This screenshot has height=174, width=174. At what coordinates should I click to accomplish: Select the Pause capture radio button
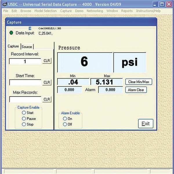coord(24,119)
